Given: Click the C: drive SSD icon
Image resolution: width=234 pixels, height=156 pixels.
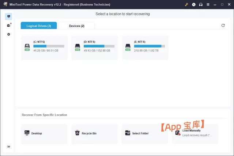Looking at the screenshot, I should [x=27, y=47].
